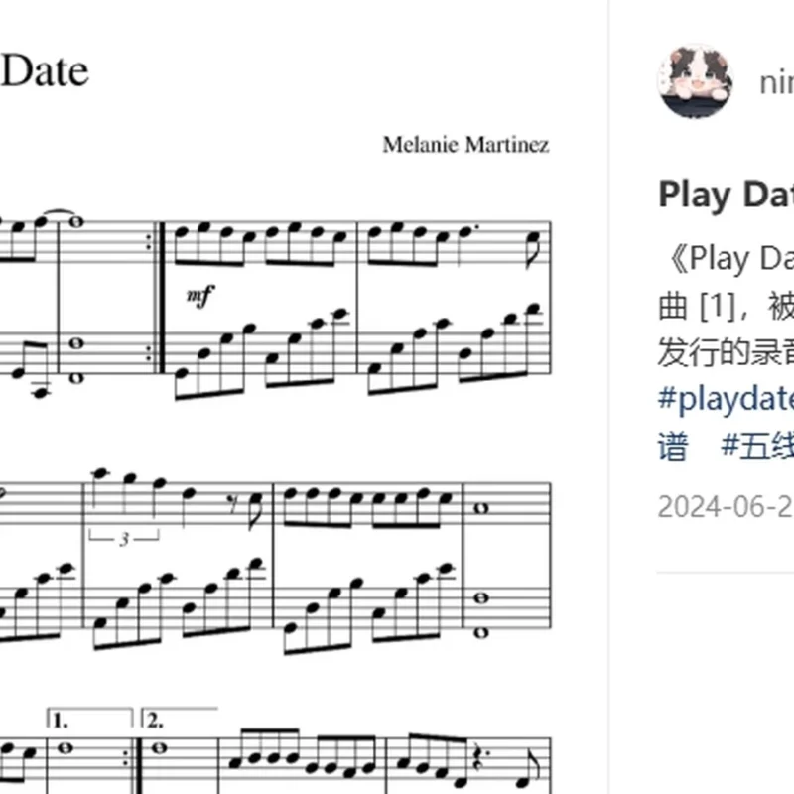The image size is (794, 794).
Task: Open the cow avatar profile picture
Action: coord(695,81)
